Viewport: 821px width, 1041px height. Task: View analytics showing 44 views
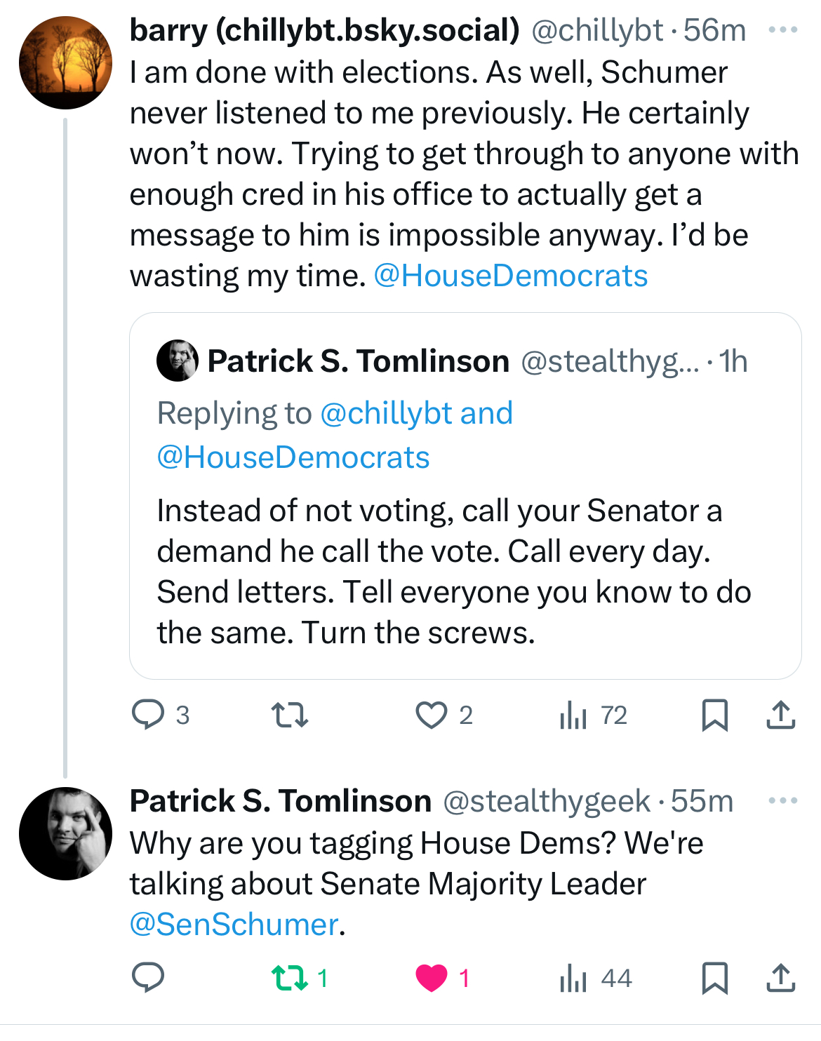tap(596, 978)
